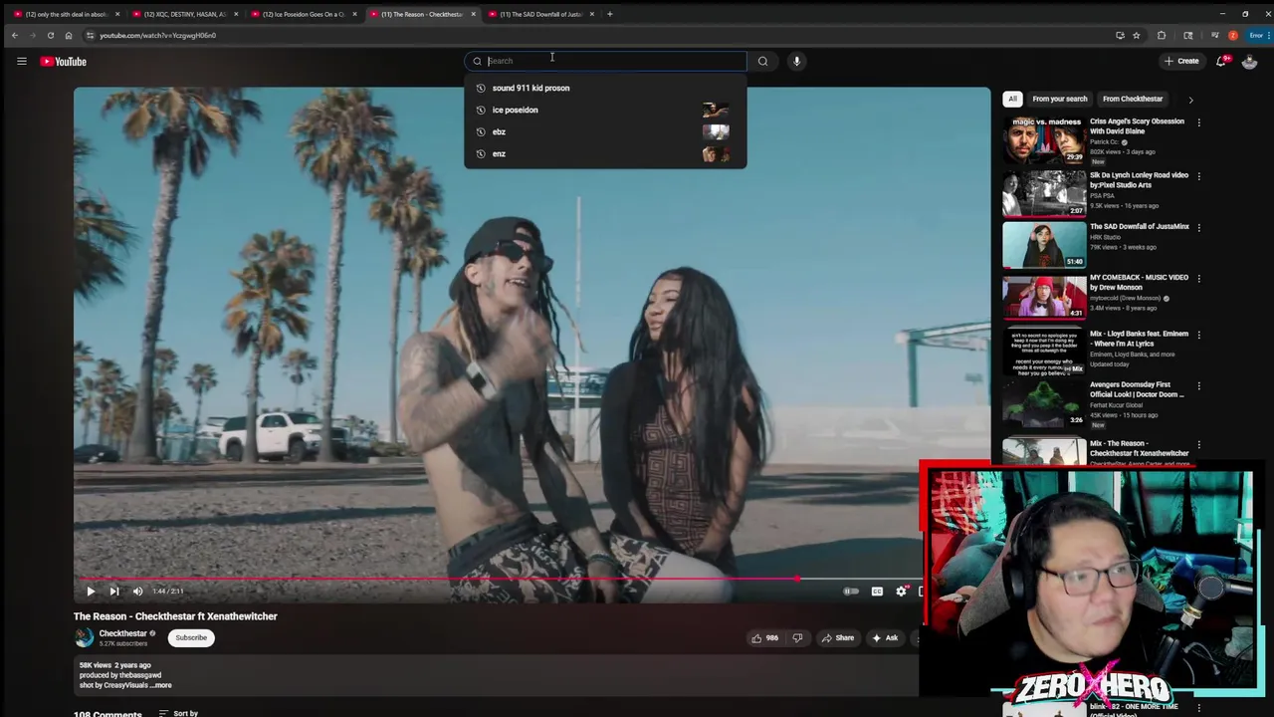Open 'The SAD Downfall of JustaMinx' recommendation
Screen dimensions: 1274x717
(x=1140, y=226)
